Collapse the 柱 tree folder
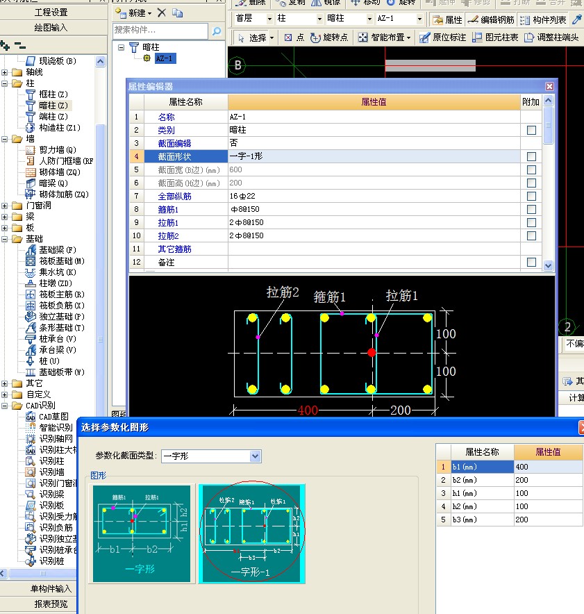Viewport: 584px width, 614px height. point(5,83)
